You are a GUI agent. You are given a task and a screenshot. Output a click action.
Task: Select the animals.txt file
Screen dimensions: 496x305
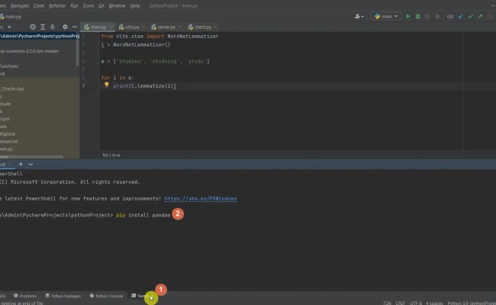coord(9,142)
